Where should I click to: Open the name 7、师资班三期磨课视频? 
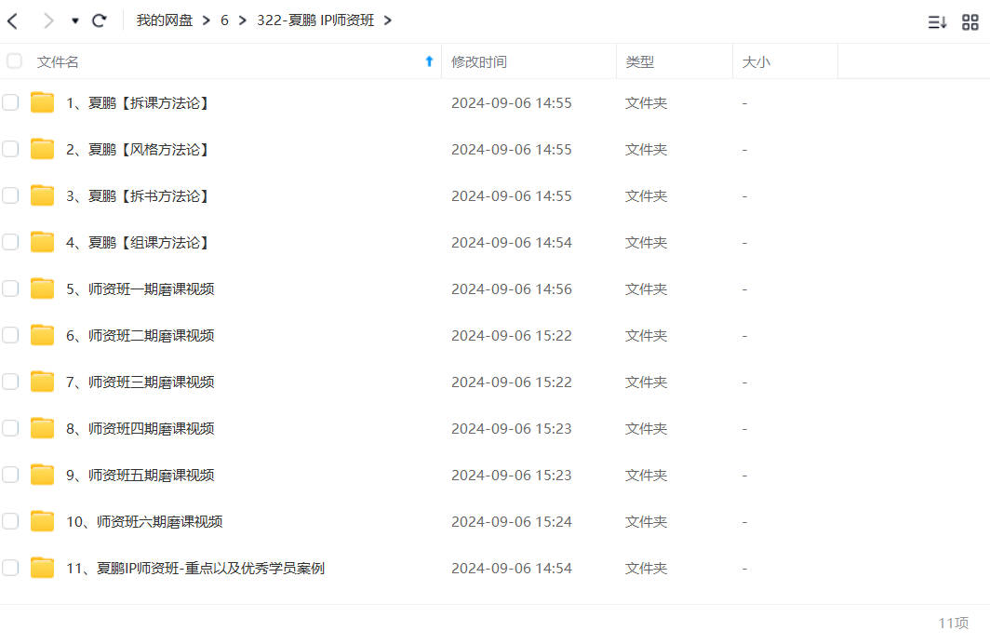(x=140, y=382)
